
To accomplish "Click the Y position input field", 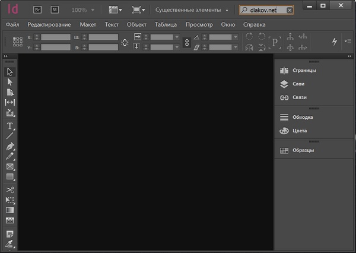I will point(56,48).
